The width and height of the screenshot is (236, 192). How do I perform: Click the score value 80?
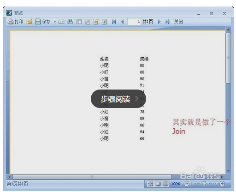[142, 66]
